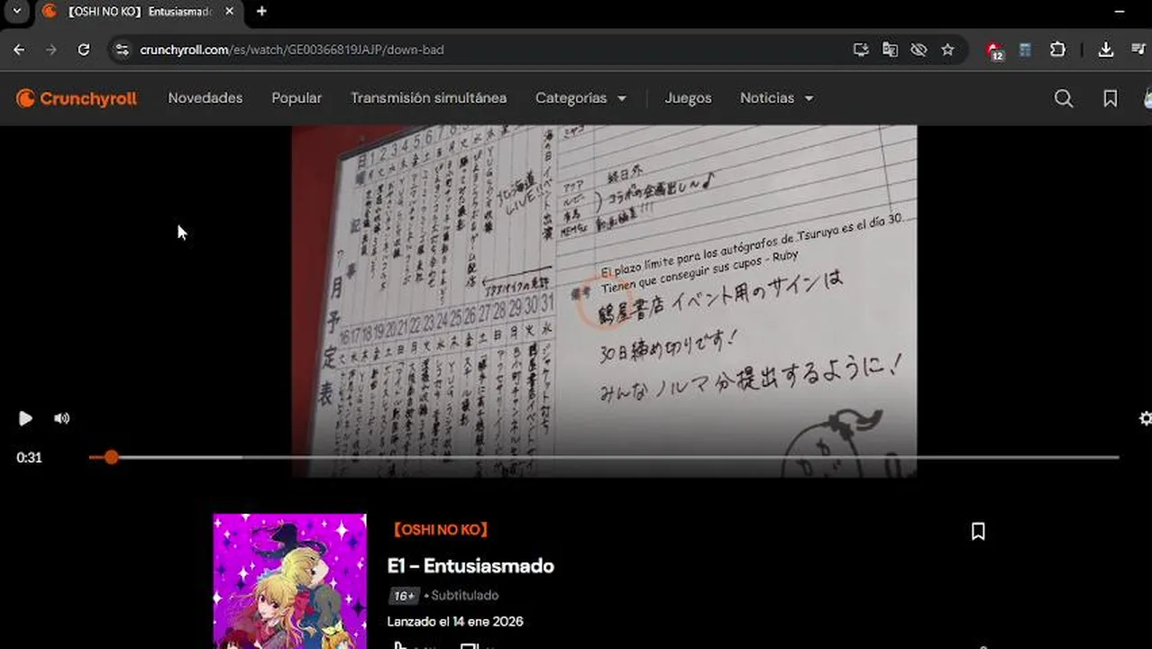Image resolution: width=1152 pixels, height=649 pixels.
Task: Seek using the video progress bar
Action: 604,457
